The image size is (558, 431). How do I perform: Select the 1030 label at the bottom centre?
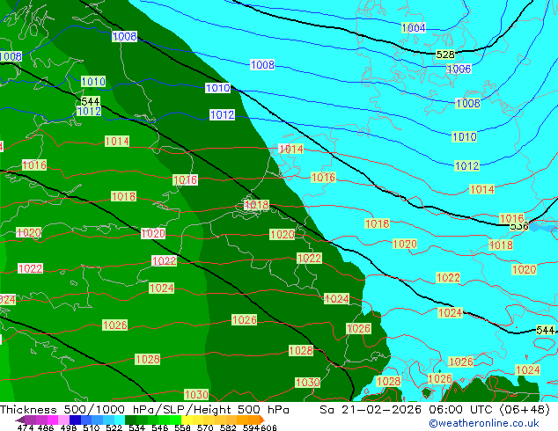(196, 395)
